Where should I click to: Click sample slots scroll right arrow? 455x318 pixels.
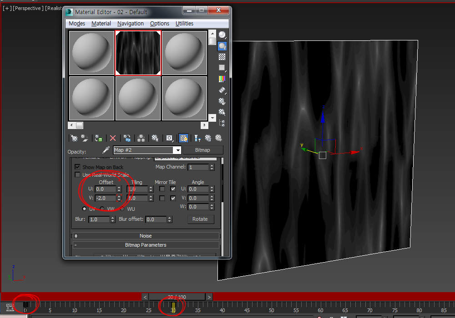point(204,125)
